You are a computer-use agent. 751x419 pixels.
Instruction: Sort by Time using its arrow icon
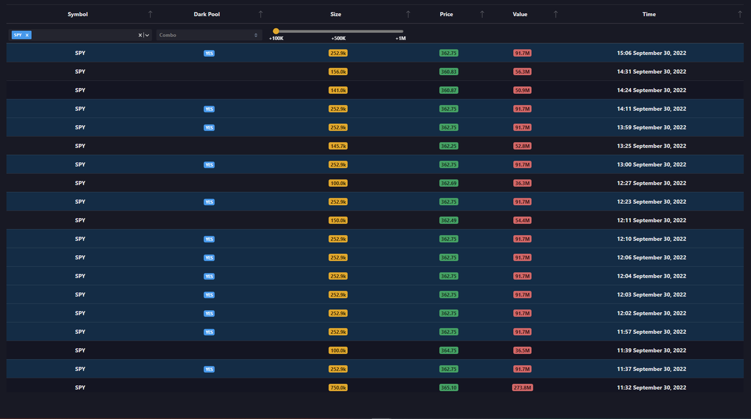tap(740, 14)
